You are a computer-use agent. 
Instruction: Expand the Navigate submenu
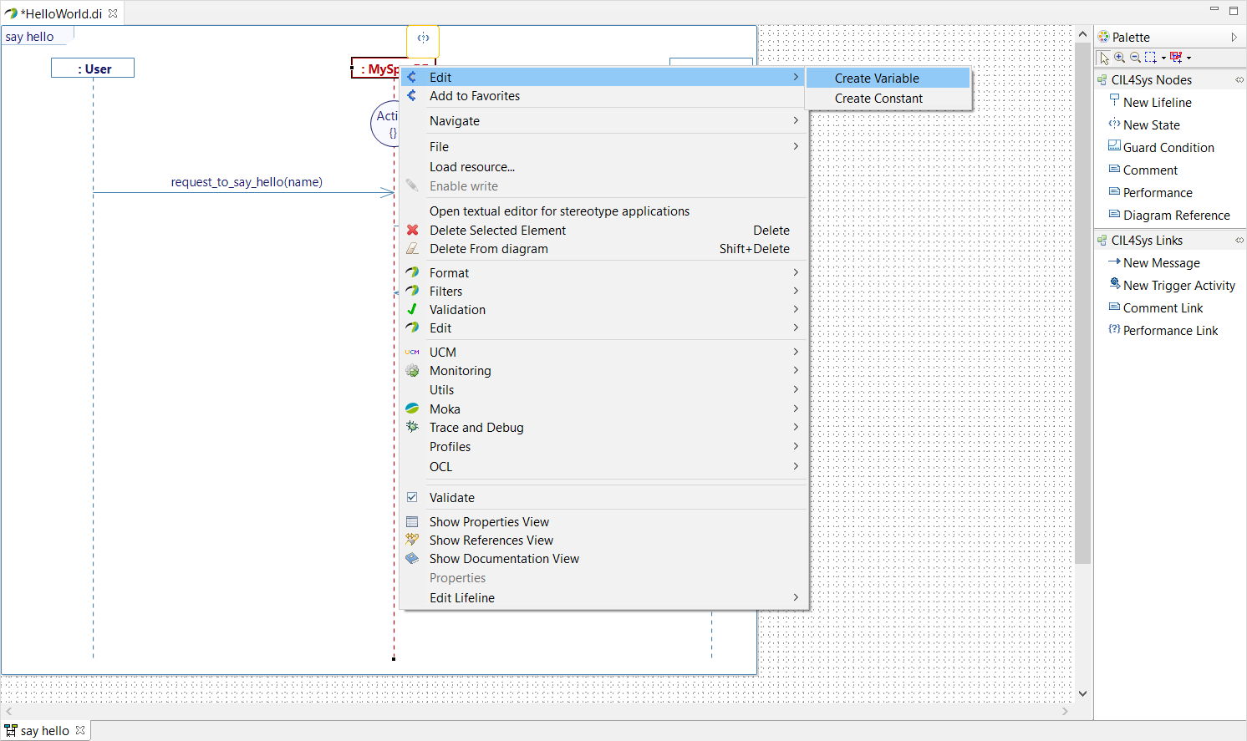tap(603, 121)
